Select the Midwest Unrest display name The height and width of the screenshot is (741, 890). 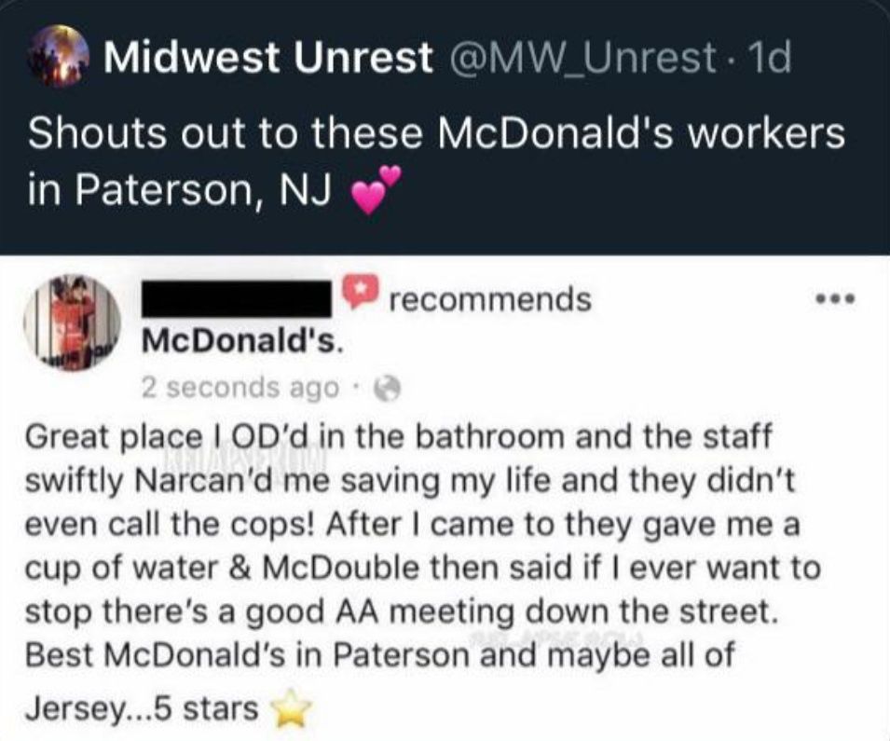click(270, 56)
